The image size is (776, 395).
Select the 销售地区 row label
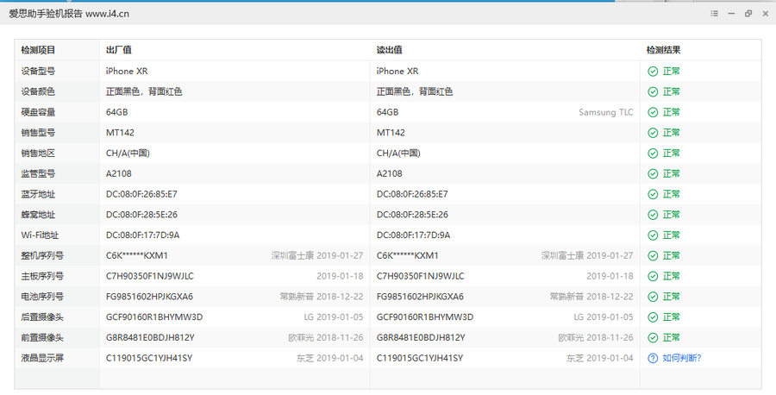click(x=38, y=154)
